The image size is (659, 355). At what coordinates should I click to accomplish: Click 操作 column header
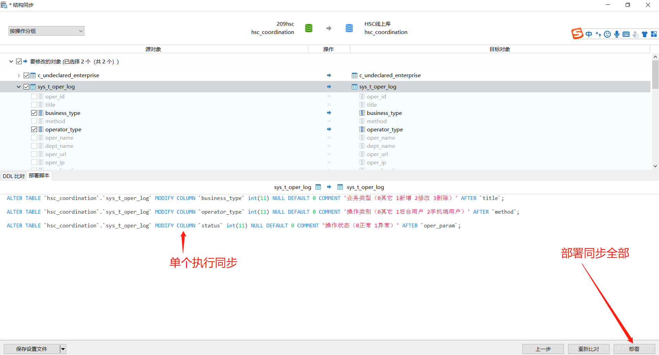click(x=328, y=49)
